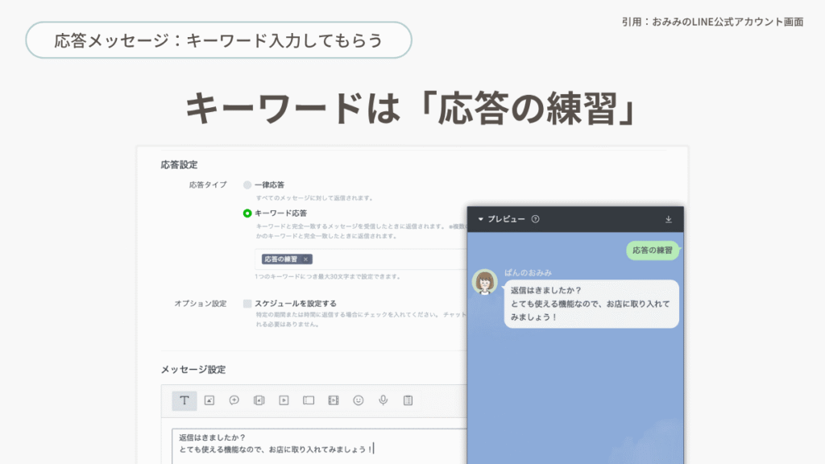Choose the film strip rich video icon
Image resolution: width=825 pixels, height=464 pixels.
point(334,400)
